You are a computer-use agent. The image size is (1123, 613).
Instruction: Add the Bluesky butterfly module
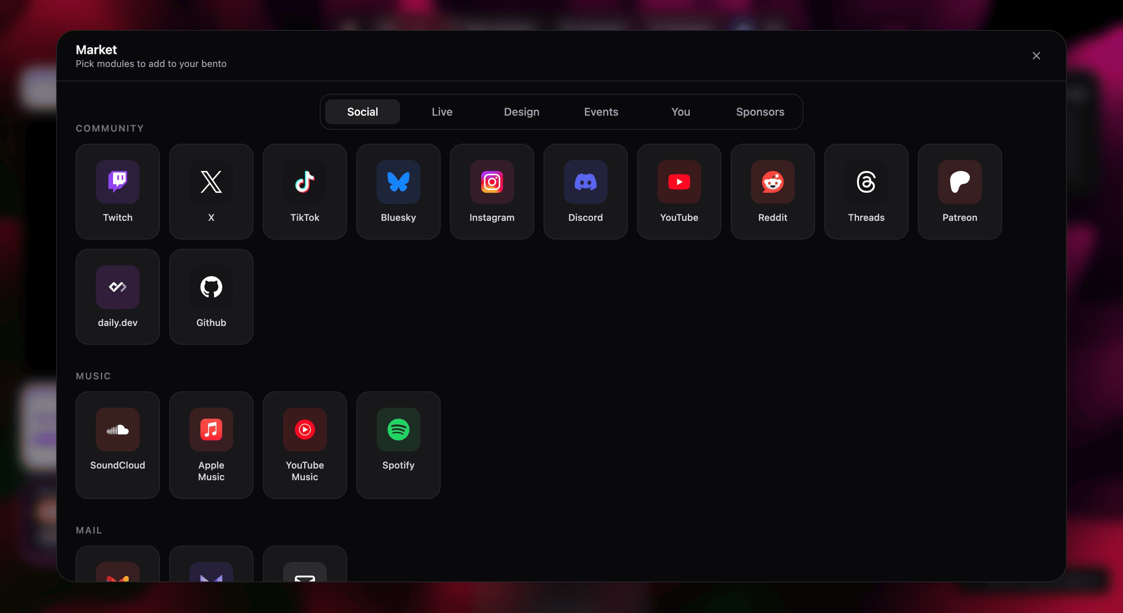[x=399, y=192]
